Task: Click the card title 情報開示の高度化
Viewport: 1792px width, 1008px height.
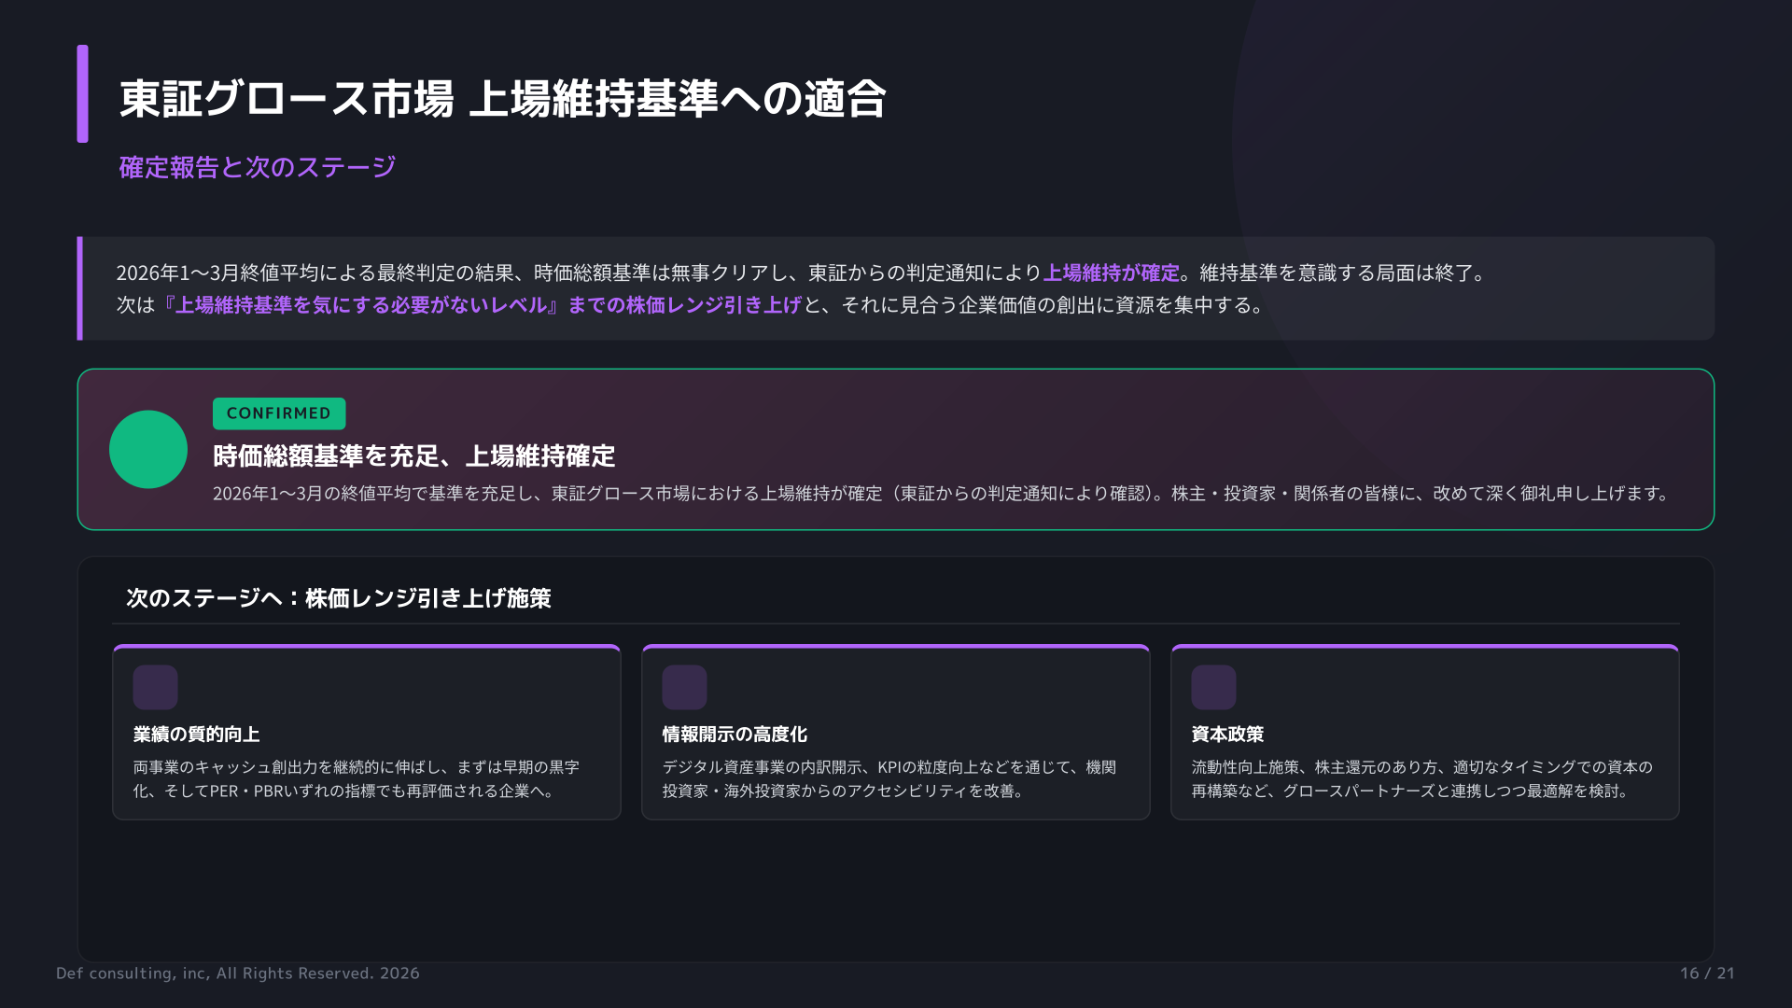Action: 735,735
